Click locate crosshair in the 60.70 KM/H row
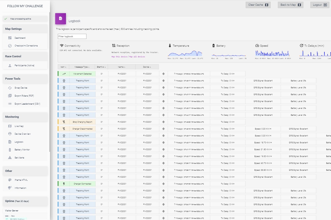The height and width of the screenshot is (220, 331). click(163, 163)
